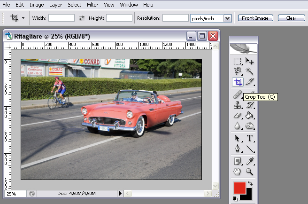Expand the status bar Doc info arrow
This screenshot has width=308, height=204.
120,193
